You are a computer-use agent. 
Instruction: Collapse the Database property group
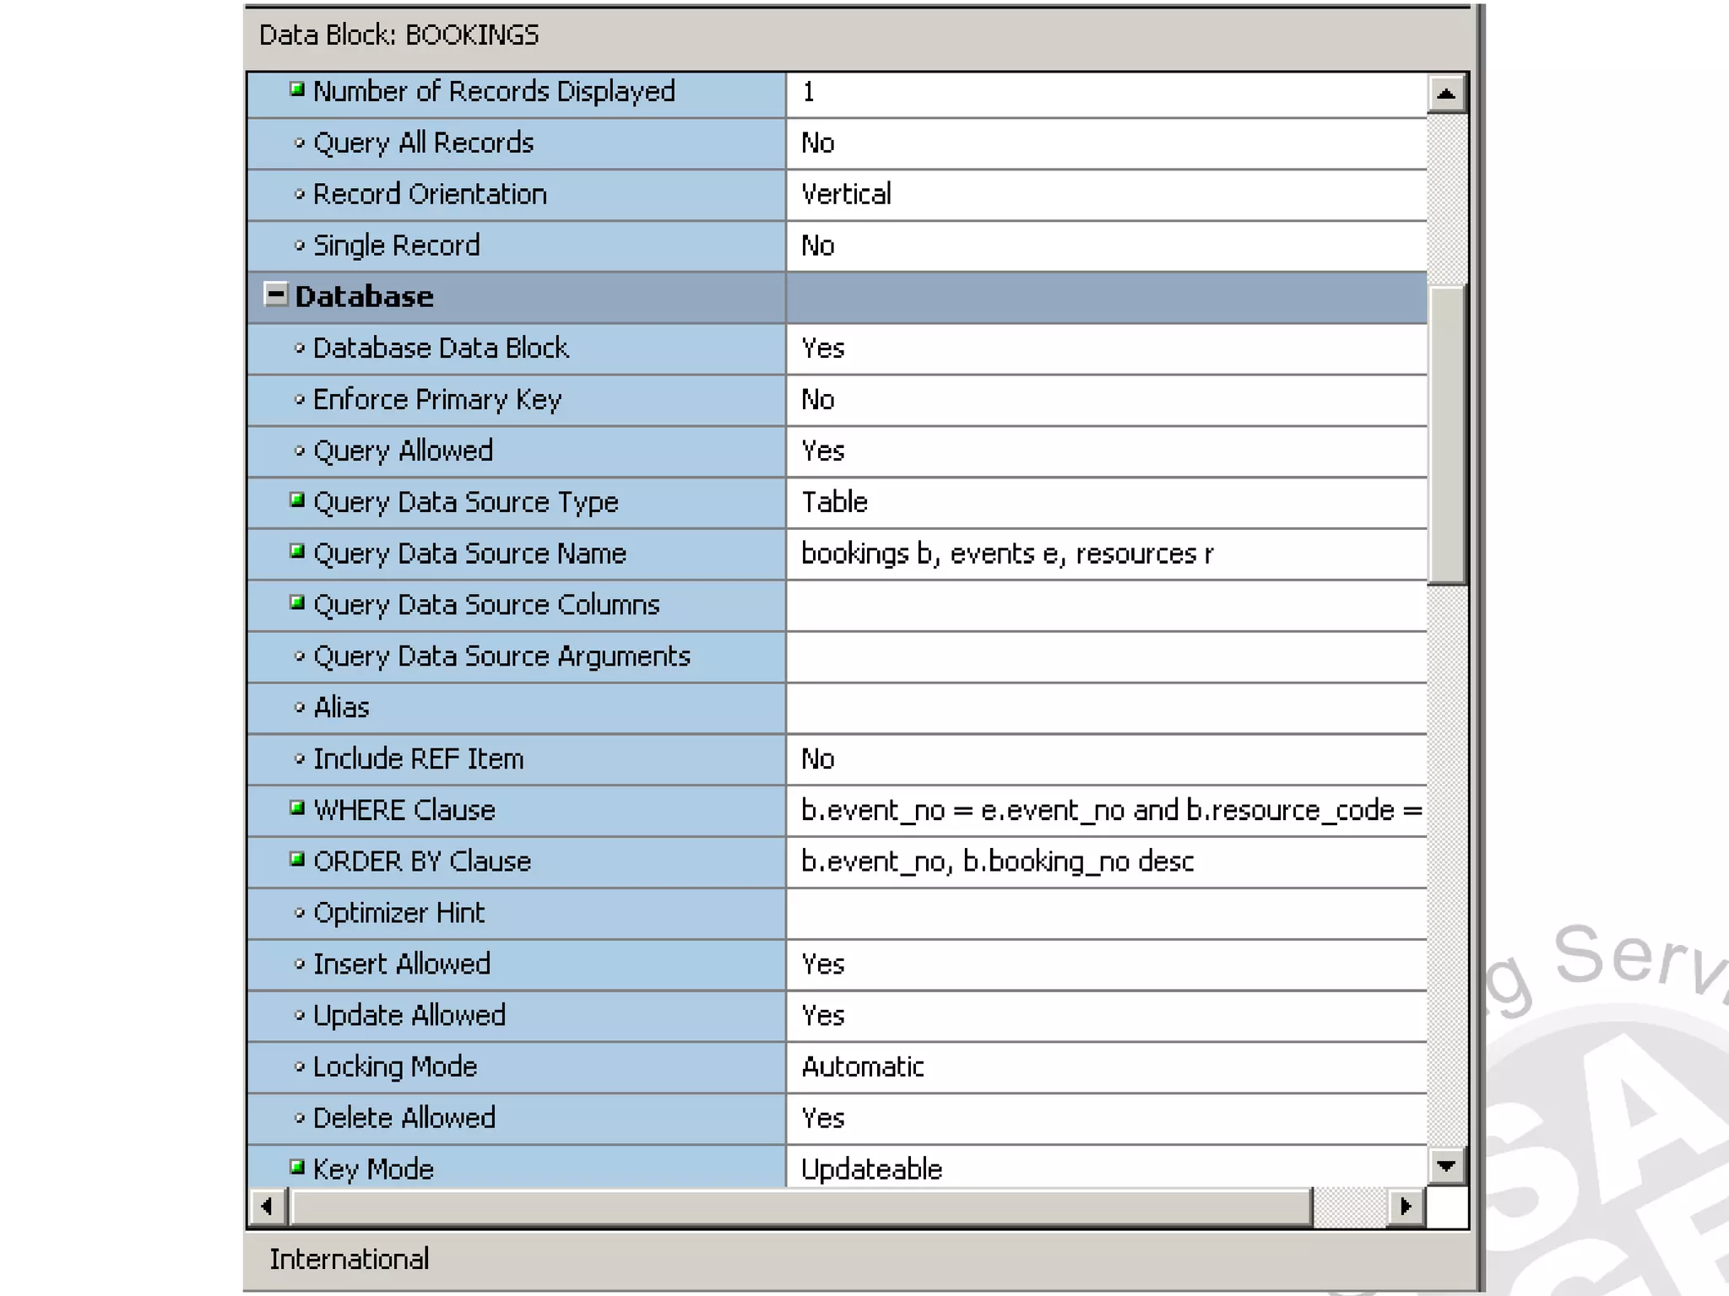coord(275,294)
